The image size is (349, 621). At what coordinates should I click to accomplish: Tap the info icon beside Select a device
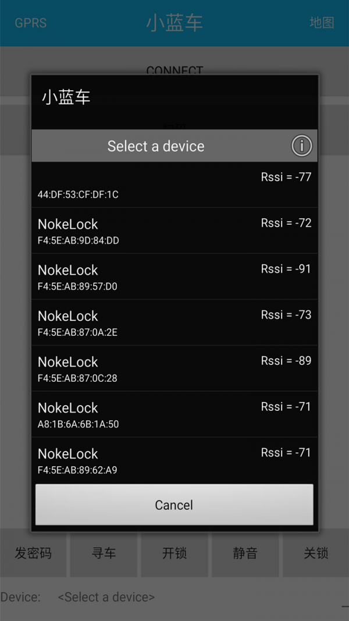click(x=301, y=146)
